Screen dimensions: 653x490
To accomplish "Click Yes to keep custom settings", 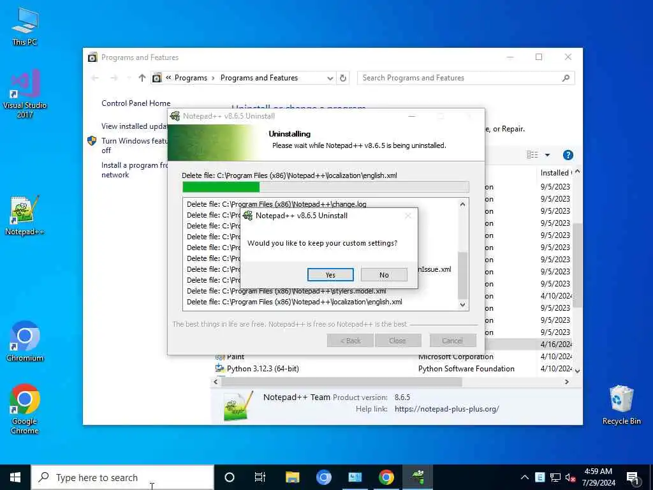I will coord(330,274).
